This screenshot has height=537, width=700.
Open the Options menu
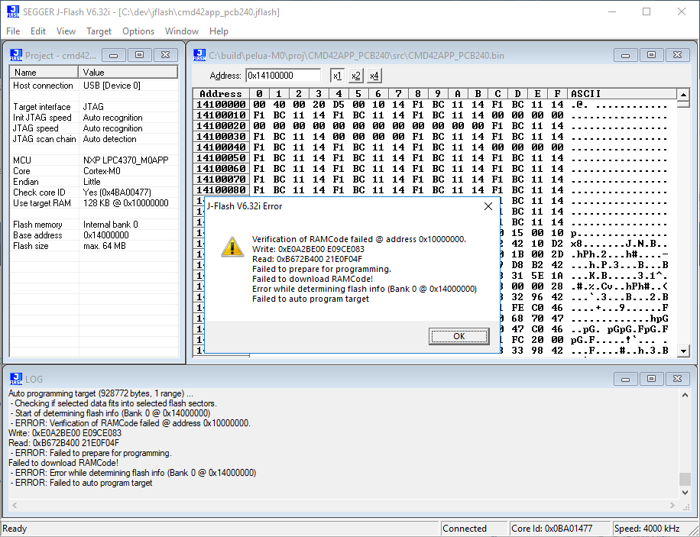pos(138,31)
